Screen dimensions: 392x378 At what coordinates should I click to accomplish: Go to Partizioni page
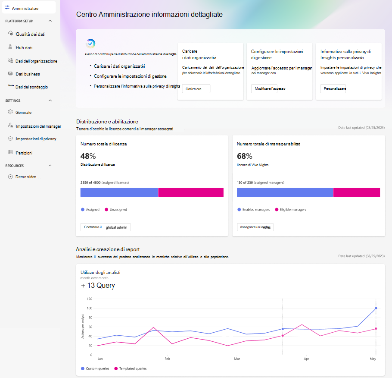(24, 153)
